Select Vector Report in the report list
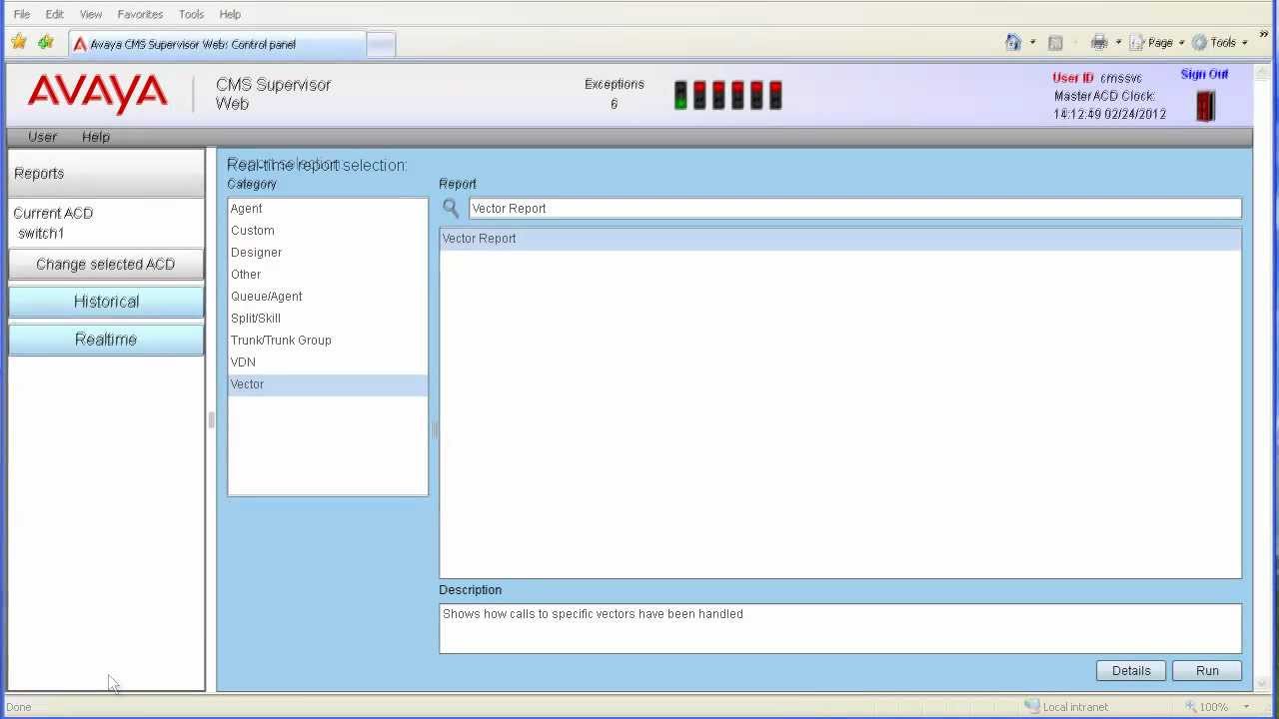The image size is (1279, 719). (840, 239)
